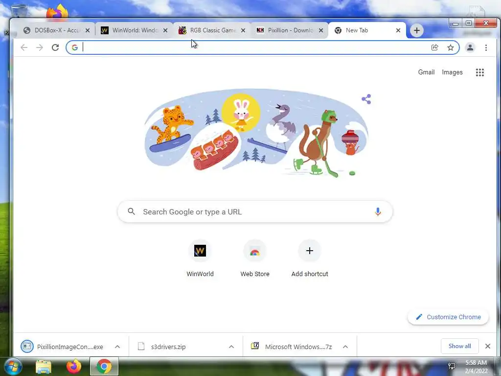Close the DOSBox-X tab
Viewport: 501px width, 376px height.
88,30
